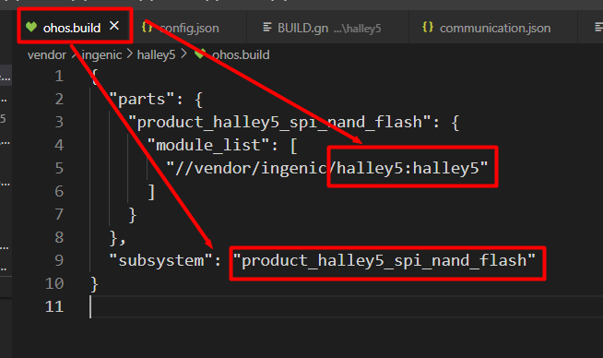Click the closing brace on line 10
This screenshot has height=358, width=603.
(94, 284)
